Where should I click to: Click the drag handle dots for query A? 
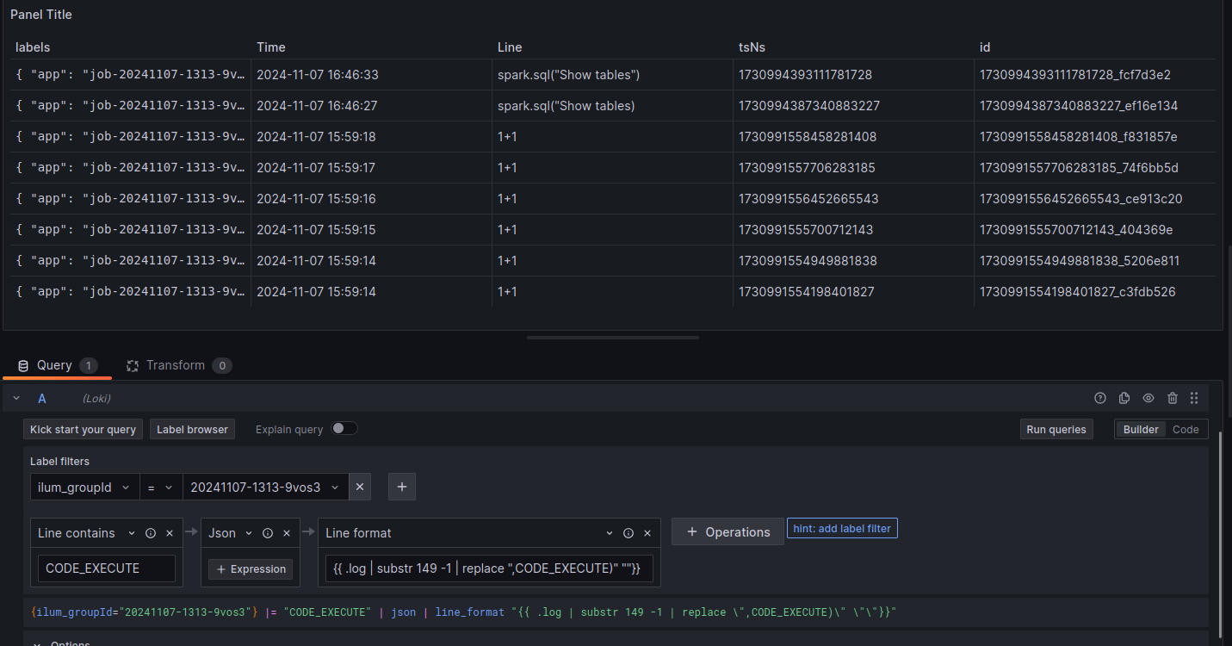point(1195,398)
